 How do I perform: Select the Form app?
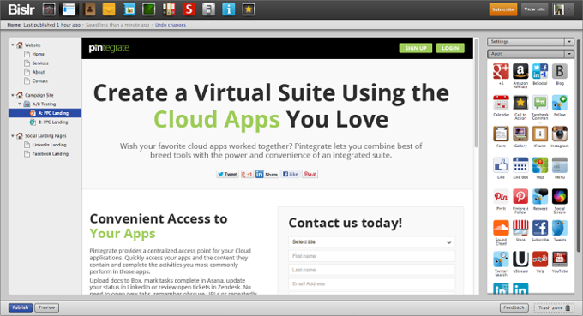(x=501, y=134)
